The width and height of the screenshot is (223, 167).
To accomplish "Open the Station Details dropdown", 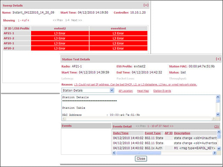I will 88,90.
